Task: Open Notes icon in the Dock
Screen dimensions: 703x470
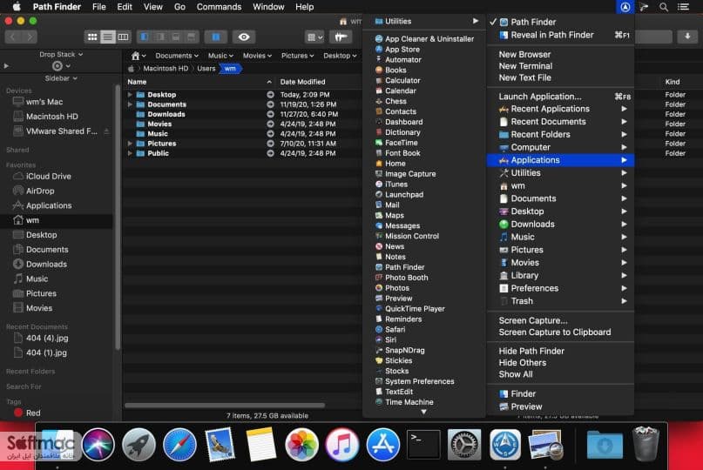Action: coord(260,445)
